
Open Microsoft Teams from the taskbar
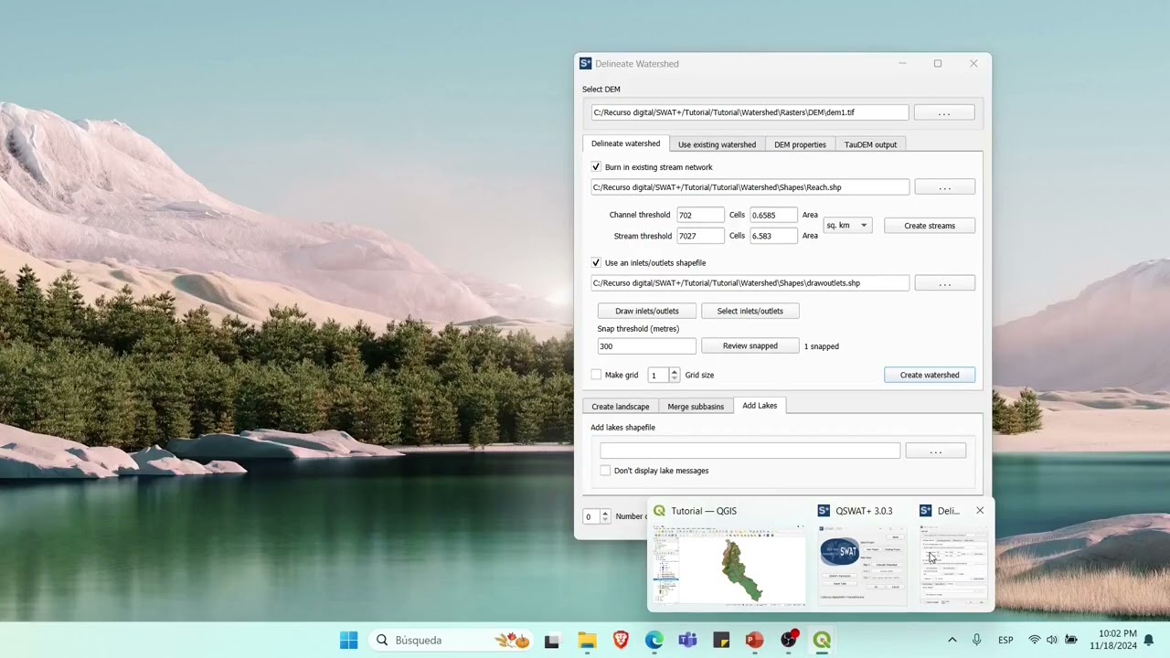[x=687, y=641]
